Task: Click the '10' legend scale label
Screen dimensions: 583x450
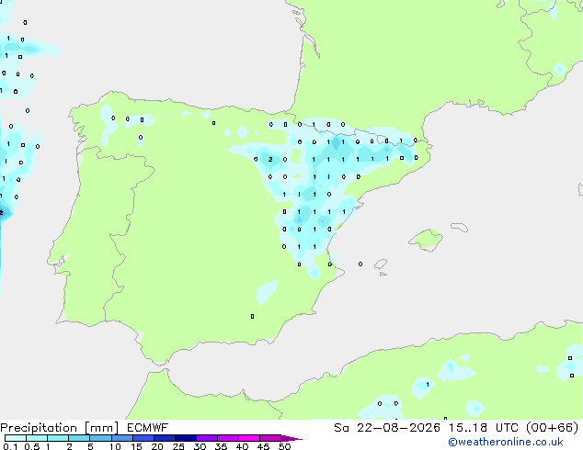Action: tap(115, 446)
